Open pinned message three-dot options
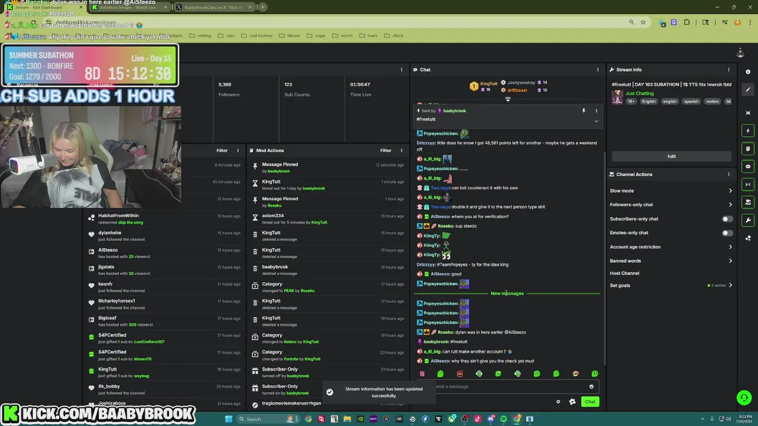758x426 pixels. (596, 111)
